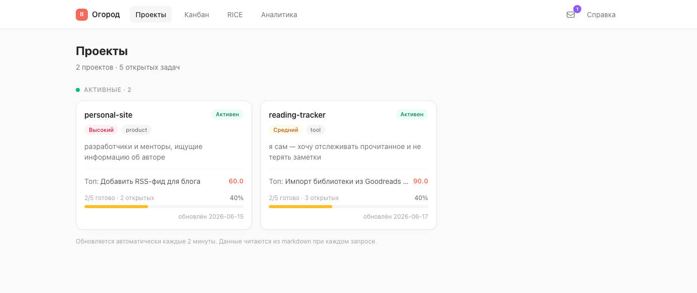
Task: Click the purple notification badge
Action: click(x=577, y=9)
